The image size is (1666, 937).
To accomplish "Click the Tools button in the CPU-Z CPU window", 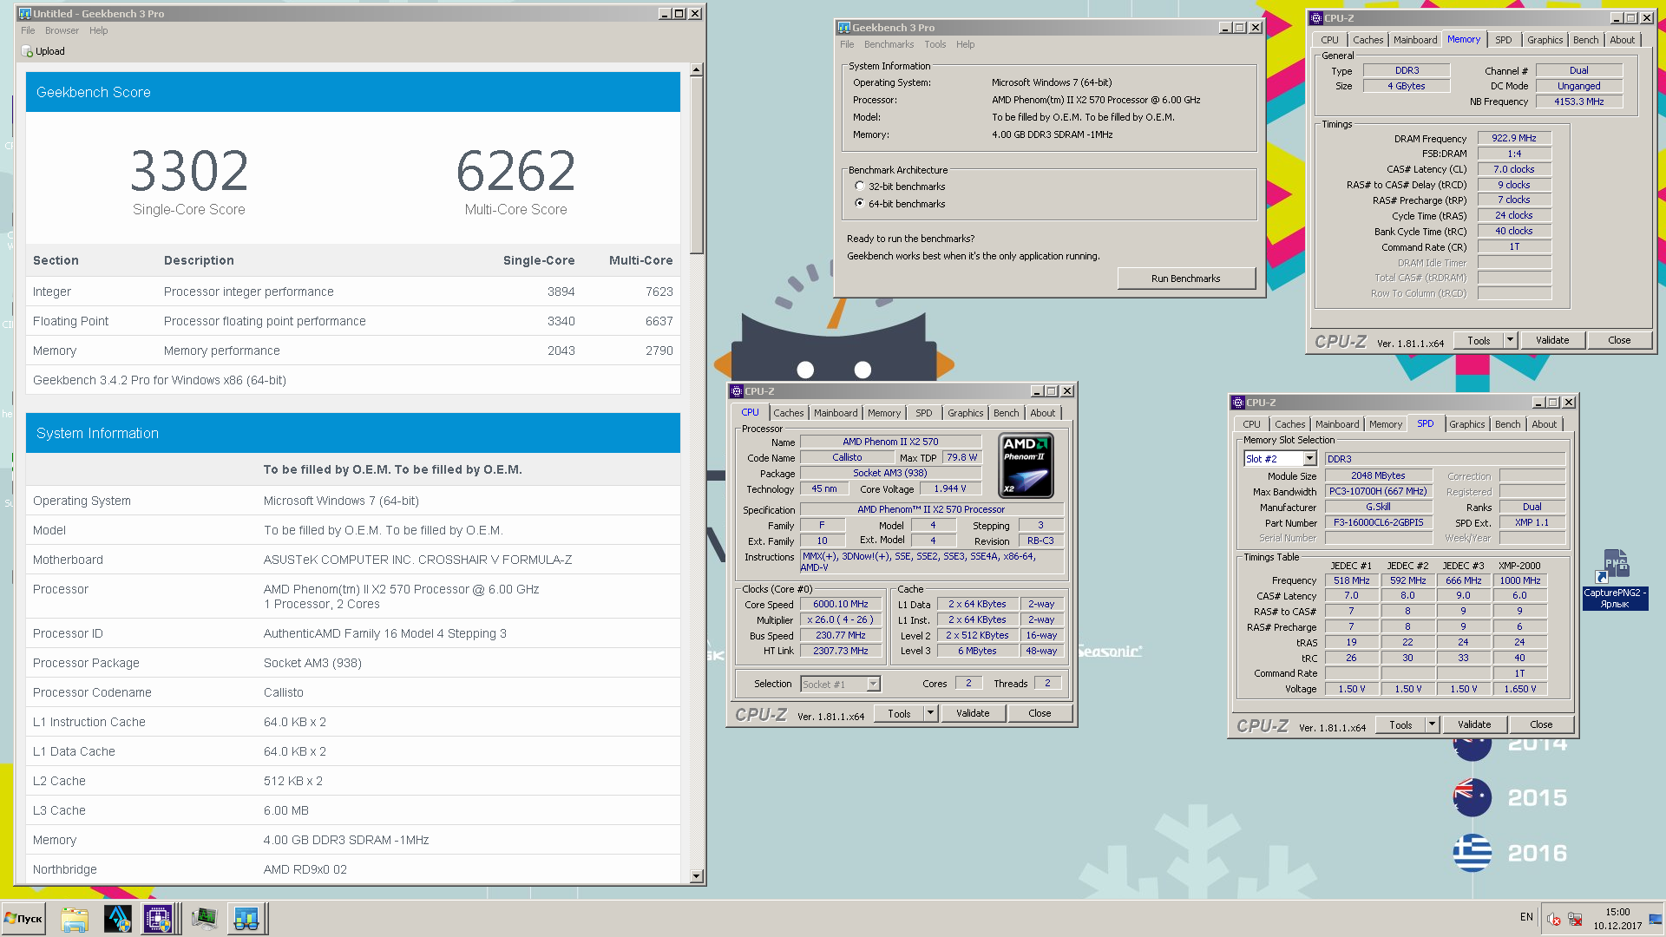I will coord(899,713).
